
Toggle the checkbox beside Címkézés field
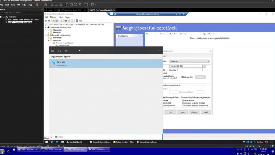(x=167, y=70)
